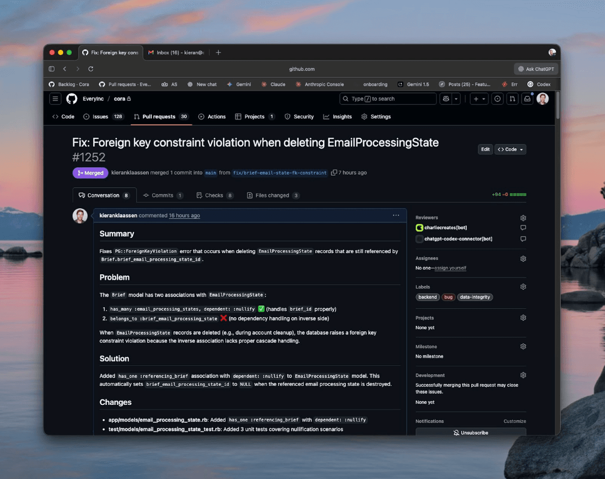605x479 pixels.
Task: Open the Gemini 1.5 bookmark
Action: 413,84
